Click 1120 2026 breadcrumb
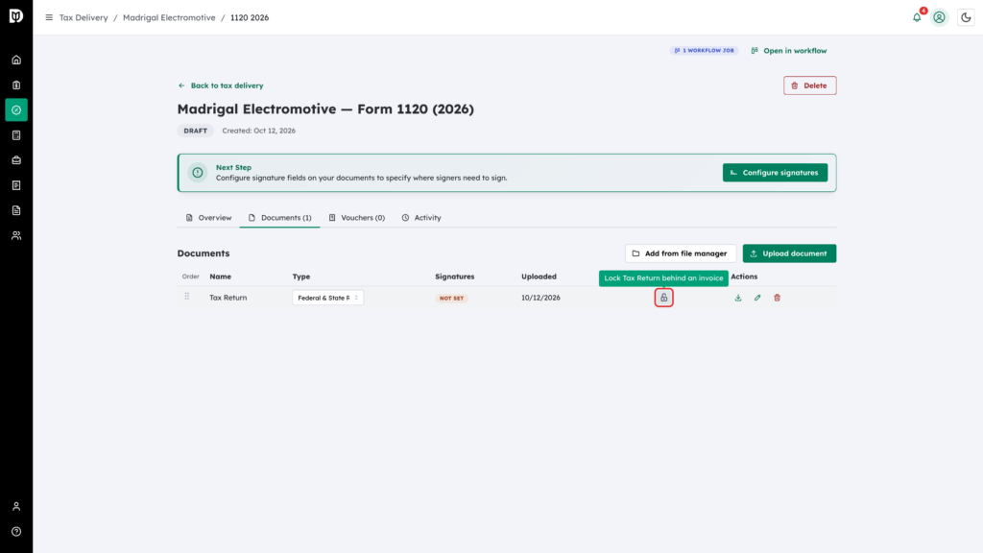This screenshot has width=983, height=553. click(250, 17)
